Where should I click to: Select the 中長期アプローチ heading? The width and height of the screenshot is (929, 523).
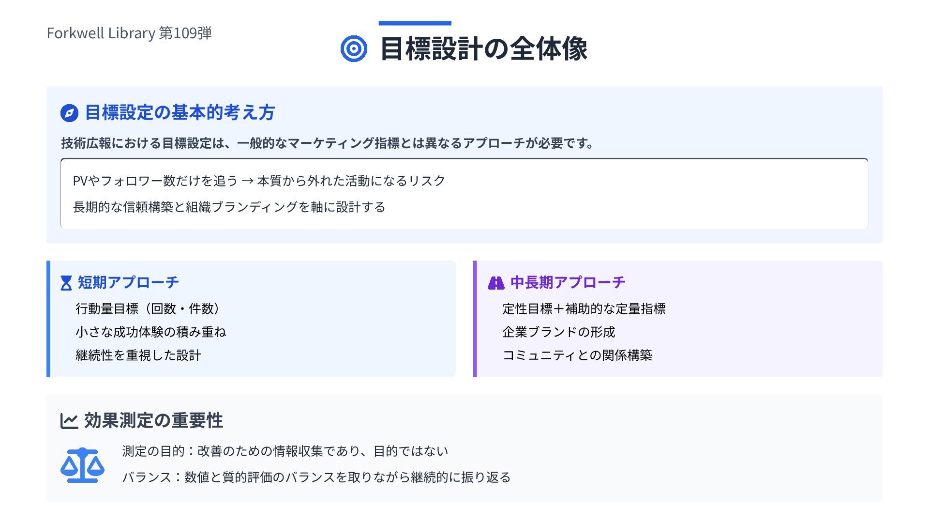tap(568, 282)
